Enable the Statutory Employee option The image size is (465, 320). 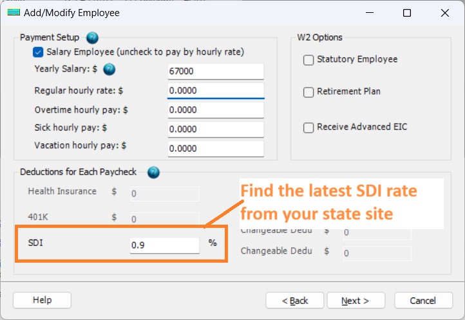coord(308,60)
